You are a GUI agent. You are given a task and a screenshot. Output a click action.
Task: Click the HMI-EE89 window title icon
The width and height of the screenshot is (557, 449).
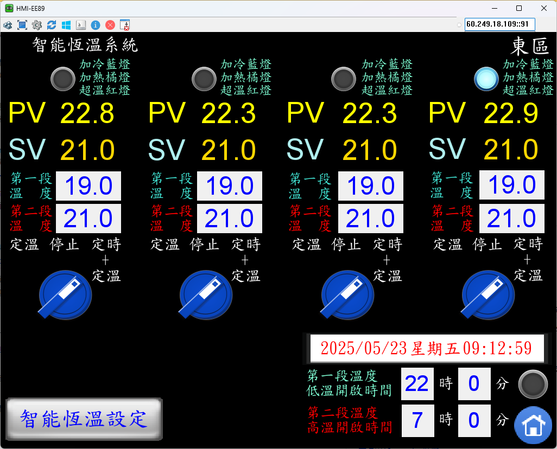9,8
